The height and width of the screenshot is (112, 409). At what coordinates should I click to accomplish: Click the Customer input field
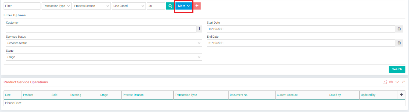tap(101, 29)
